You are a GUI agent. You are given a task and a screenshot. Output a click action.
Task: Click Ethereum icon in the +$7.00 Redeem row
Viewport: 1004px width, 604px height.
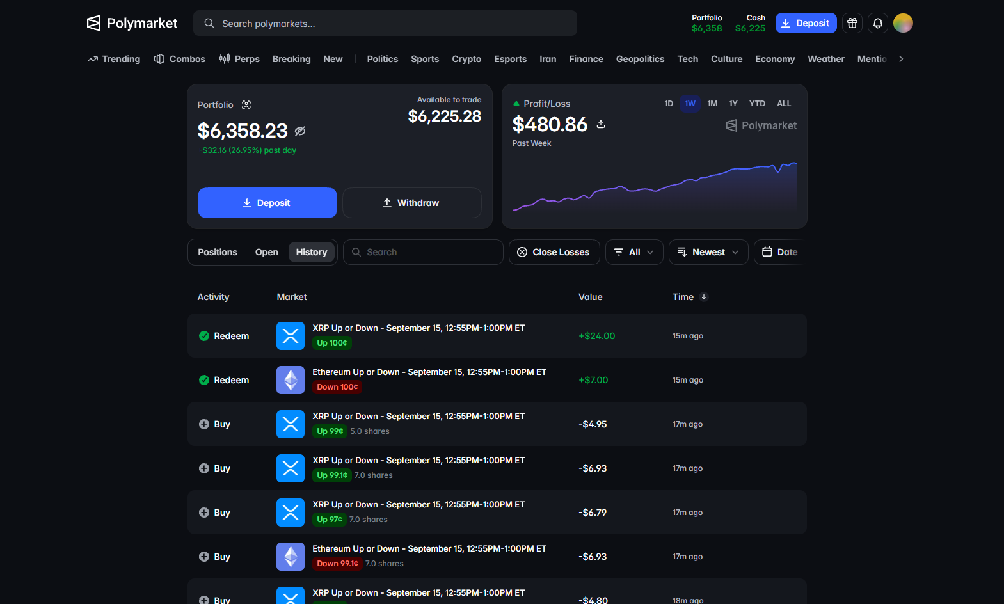pos(291,380)
